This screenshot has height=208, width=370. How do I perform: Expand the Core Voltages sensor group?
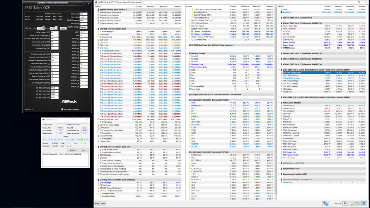[98, 31]
